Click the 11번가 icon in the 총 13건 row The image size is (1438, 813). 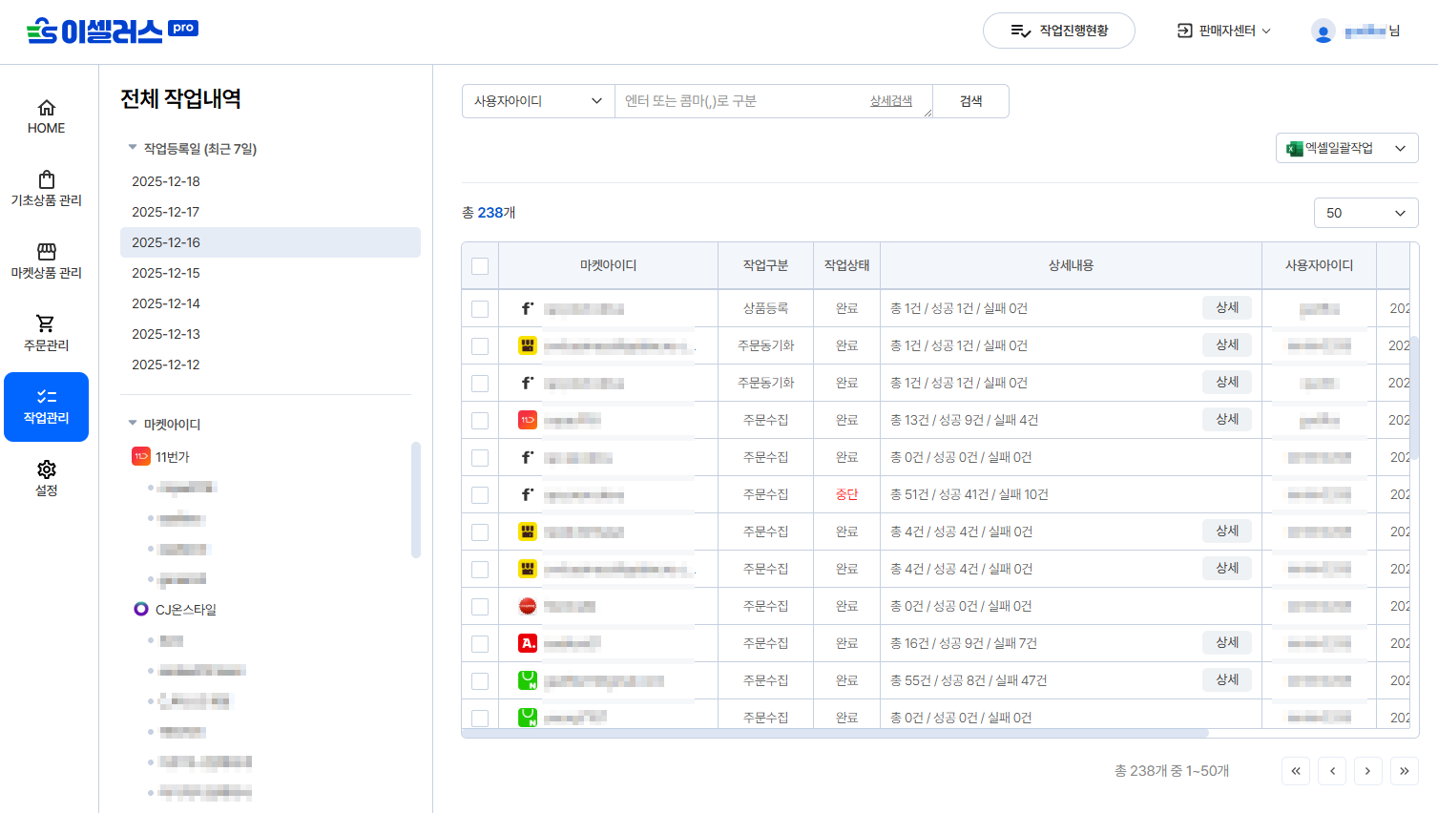528,420
